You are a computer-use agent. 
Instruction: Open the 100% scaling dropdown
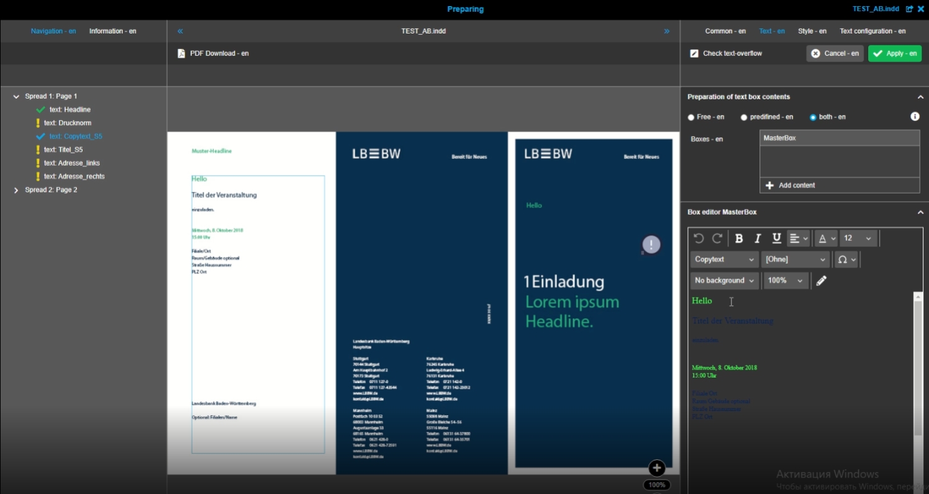pyautogui.click(x=786, y=281)
